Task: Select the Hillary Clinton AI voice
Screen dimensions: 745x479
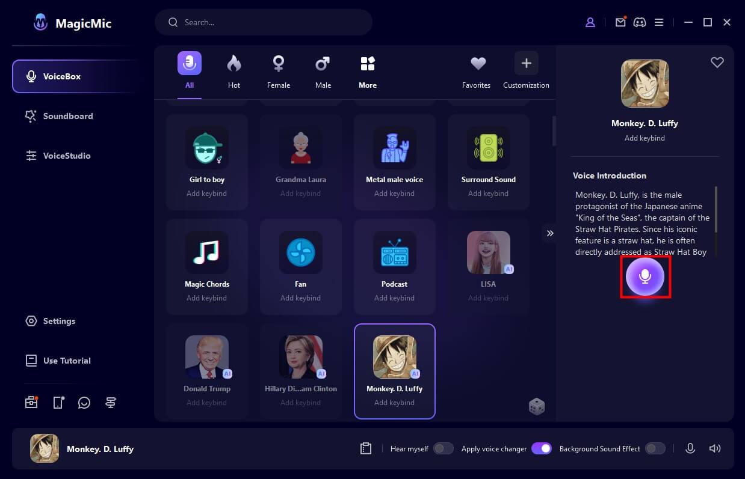Action: (x=301, y=371)
